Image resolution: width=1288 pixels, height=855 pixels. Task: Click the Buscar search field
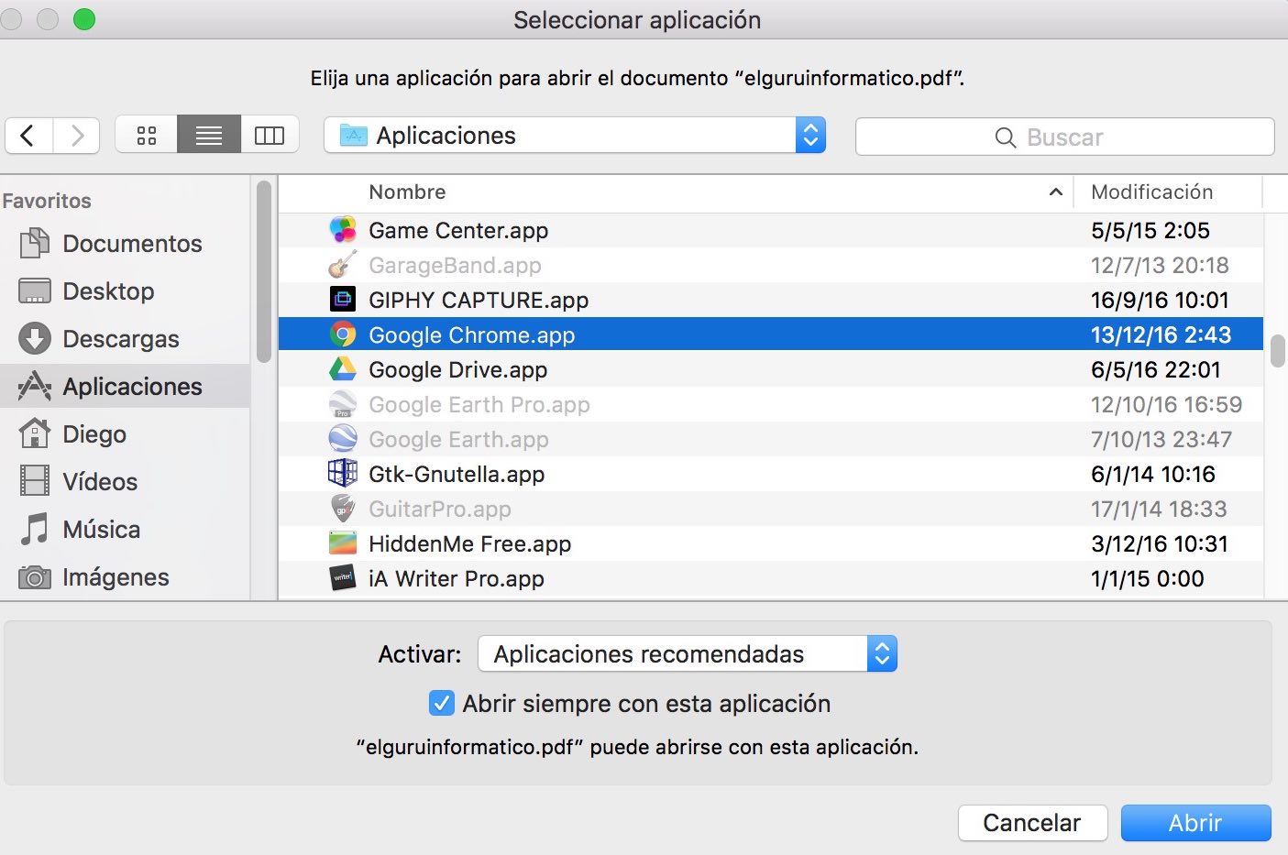pos(1064,137)
